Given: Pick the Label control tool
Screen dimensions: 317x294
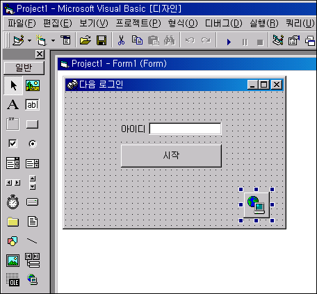Looking at the screenshot, I should (x=13, y=104).
